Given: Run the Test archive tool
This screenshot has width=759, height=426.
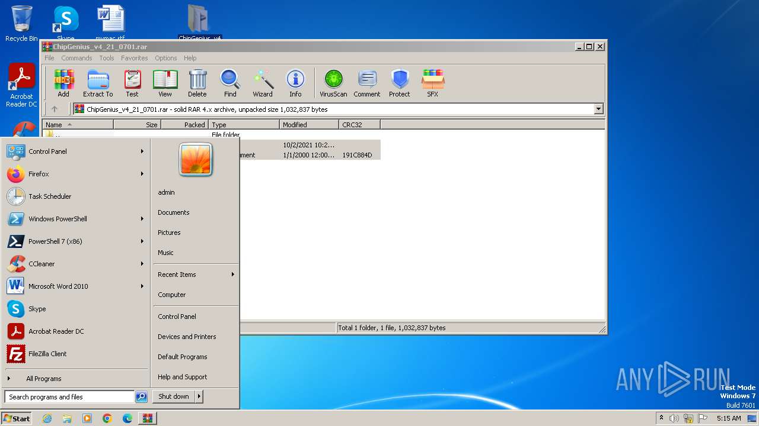Looking at the screenshot, I should [132, 83].
